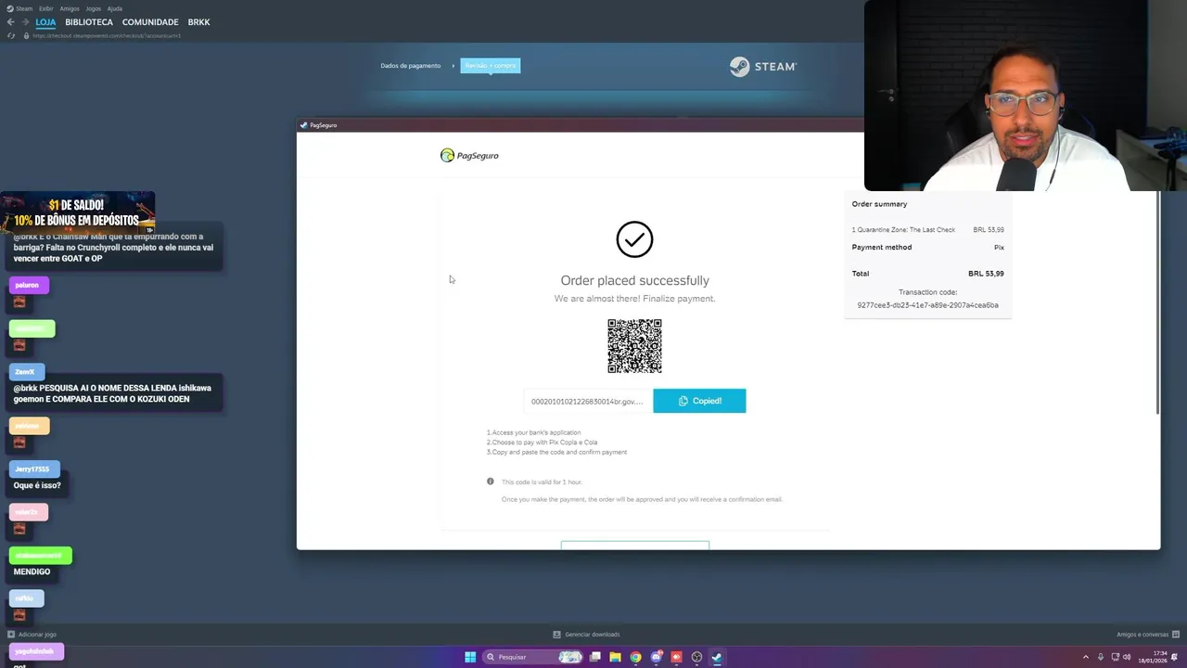Click the 'MENDIGO' chat message
1187x668 pixels.
pos(32,572)
